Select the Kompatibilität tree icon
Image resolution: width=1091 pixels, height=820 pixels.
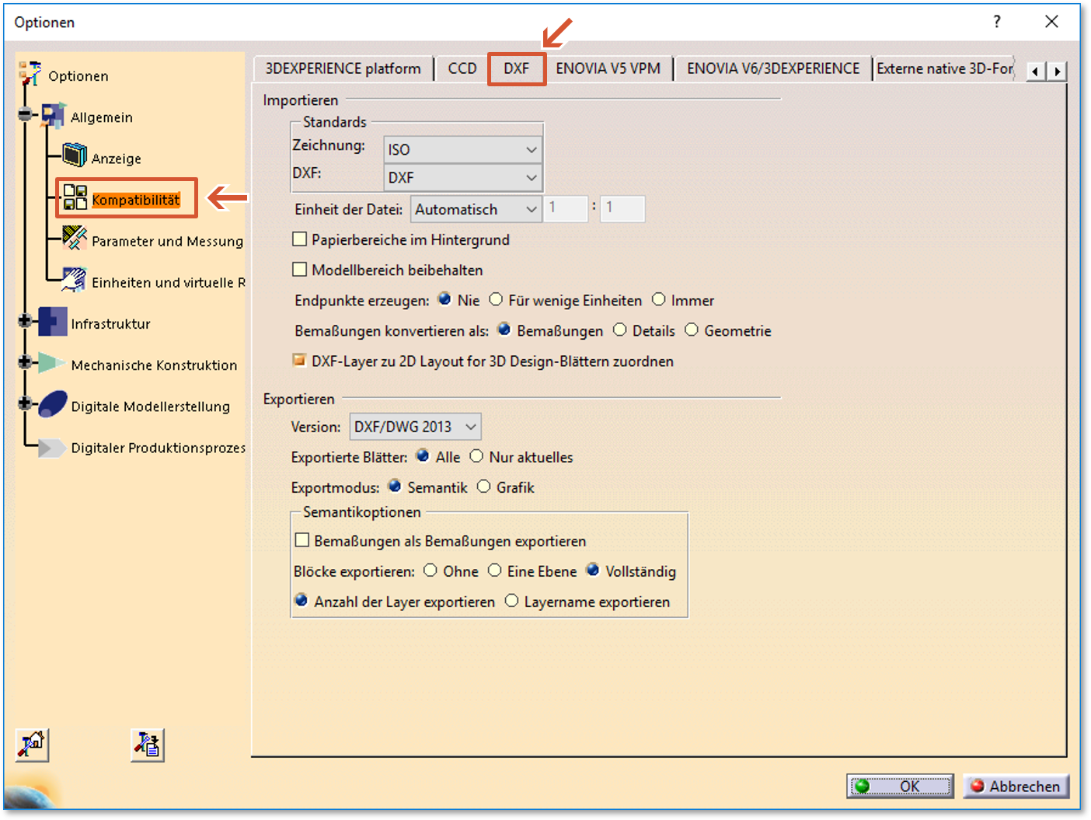click(x=75, y=197)
